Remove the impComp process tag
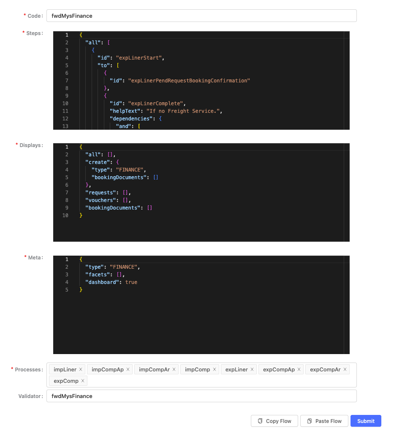 pyautogui.click(x=215, y=369)
